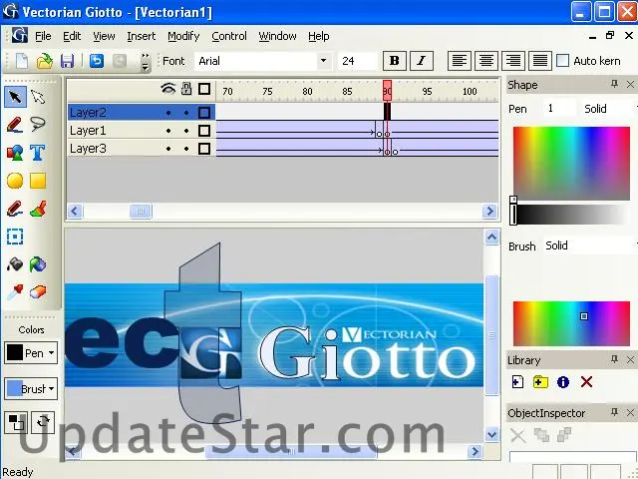The height and width of the screenshot is (479, 638).
Task: Open file with folder icon
Action: point(44,61)
